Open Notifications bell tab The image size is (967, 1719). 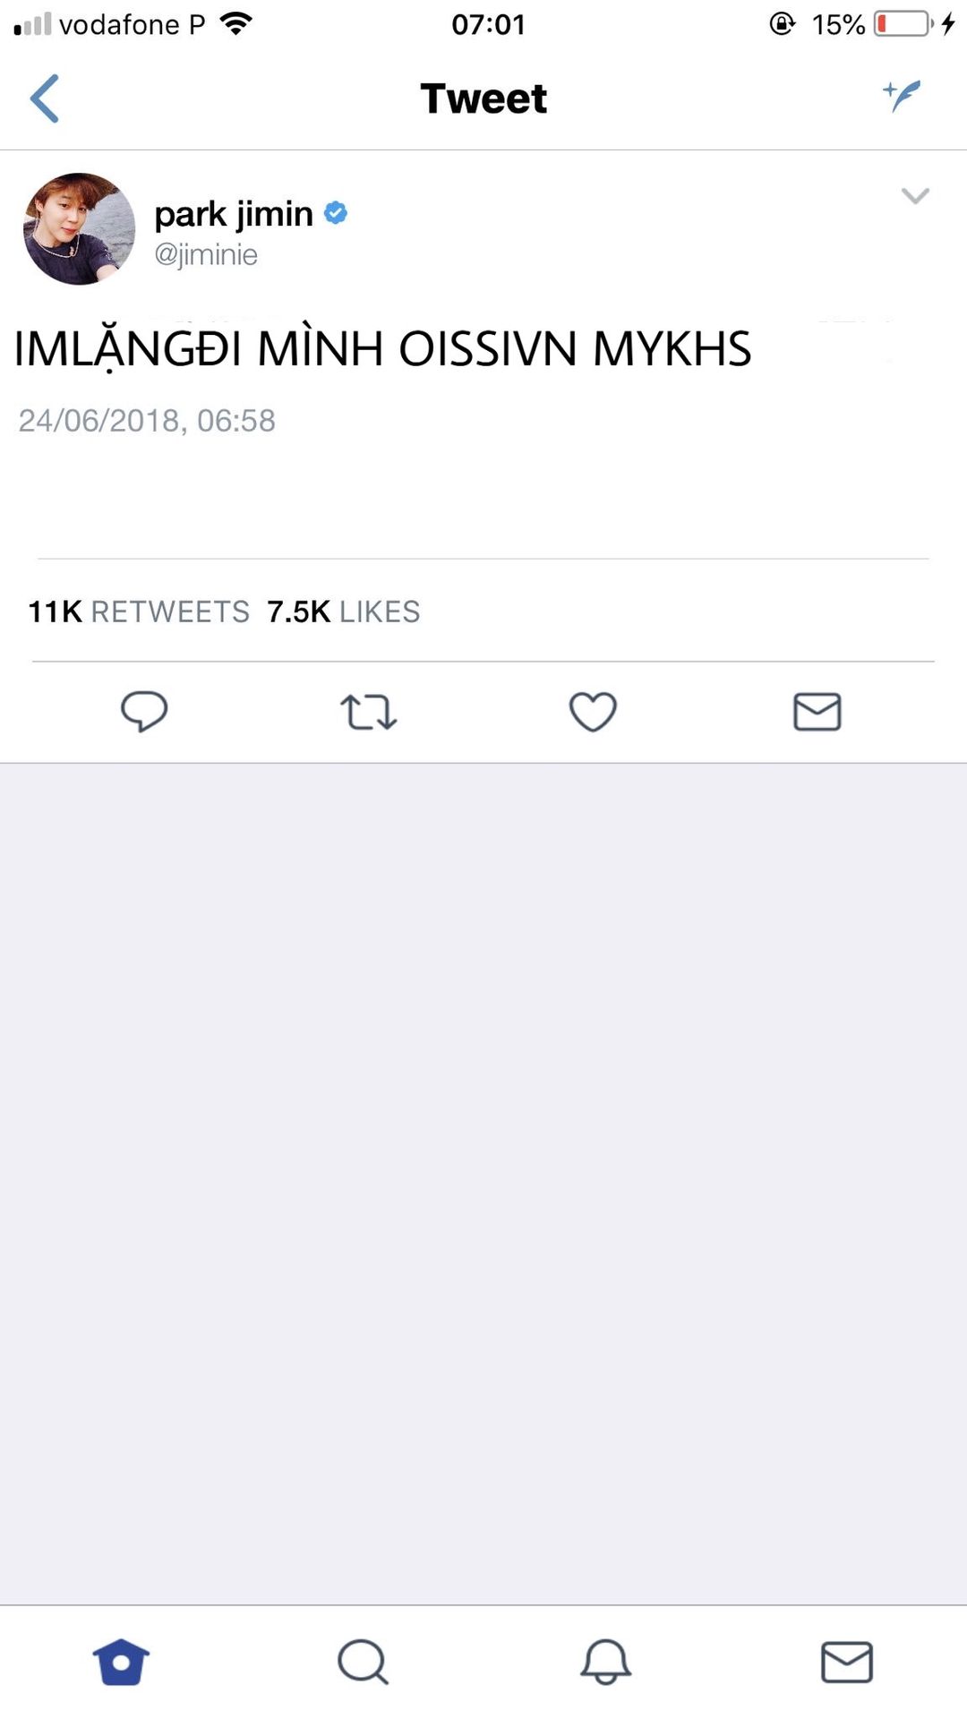605,1662
